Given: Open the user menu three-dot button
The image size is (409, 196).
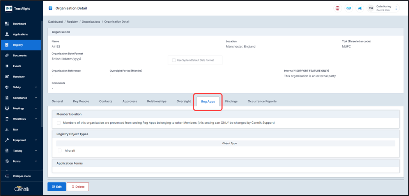Looking at the screenshot, I should 396,8.
